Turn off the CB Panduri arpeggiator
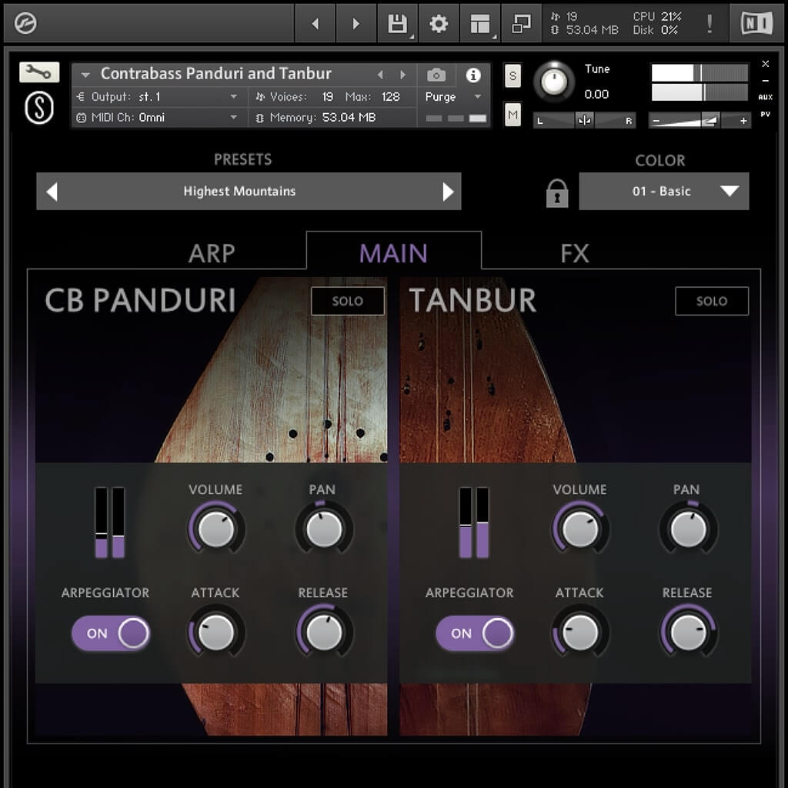This screenshot has height=788, width=788. pos(111,633)
